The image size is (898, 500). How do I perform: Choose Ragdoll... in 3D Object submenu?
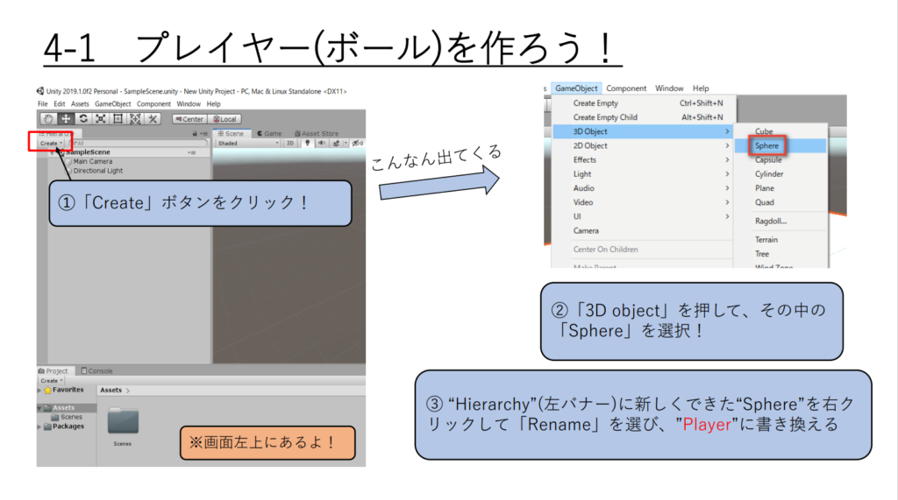point(781,221)
